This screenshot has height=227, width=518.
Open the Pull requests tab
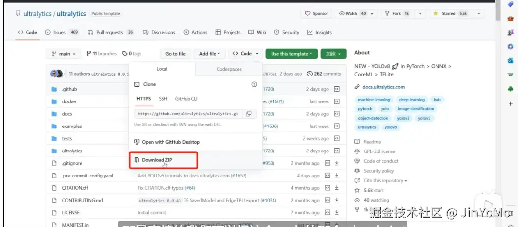pyautogui.click(x=110, y=32)
